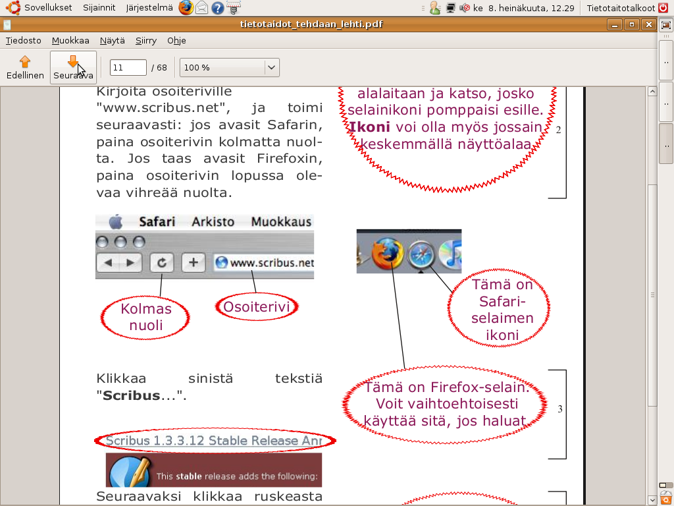
Task: Launch Firefox from the top panel
Action: [186, 7]
